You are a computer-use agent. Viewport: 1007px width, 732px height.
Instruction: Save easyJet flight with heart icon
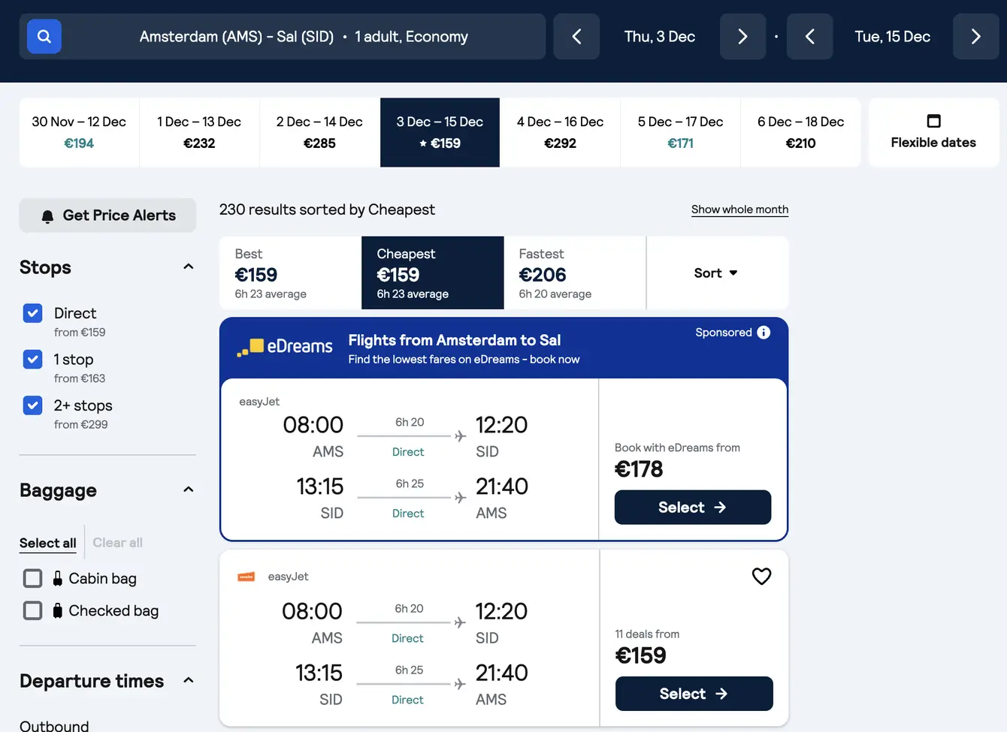pos(761,576)
